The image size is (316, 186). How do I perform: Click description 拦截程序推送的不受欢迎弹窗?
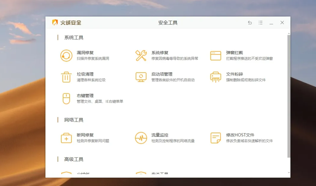pyautogui.click(x=249, y=58)
